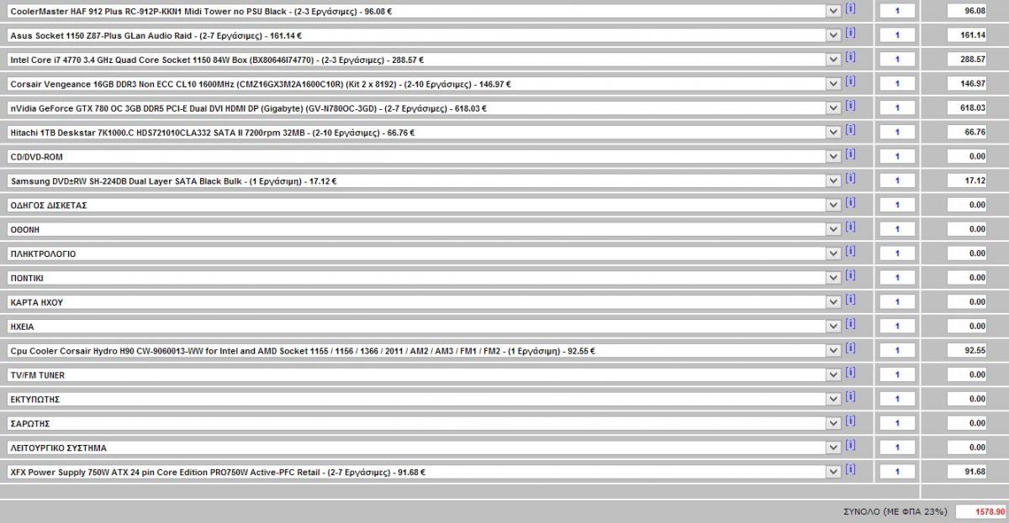The height and width of the screenshot is (523, 1009).
Task: Open the ΚΑΡΤΑ ΗΧΟΥ sound card dropdown
Action: pyautogui.click(x=832, y=302)
